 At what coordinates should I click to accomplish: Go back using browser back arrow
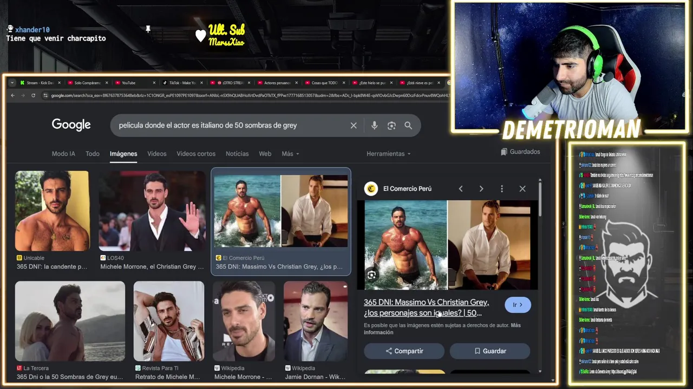tap(13, 96)
